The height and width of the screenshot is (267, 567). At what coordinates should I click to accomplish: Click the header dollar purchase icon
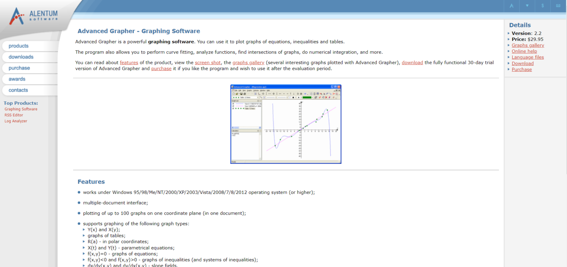pyautogui.click(x=543, y=6)
